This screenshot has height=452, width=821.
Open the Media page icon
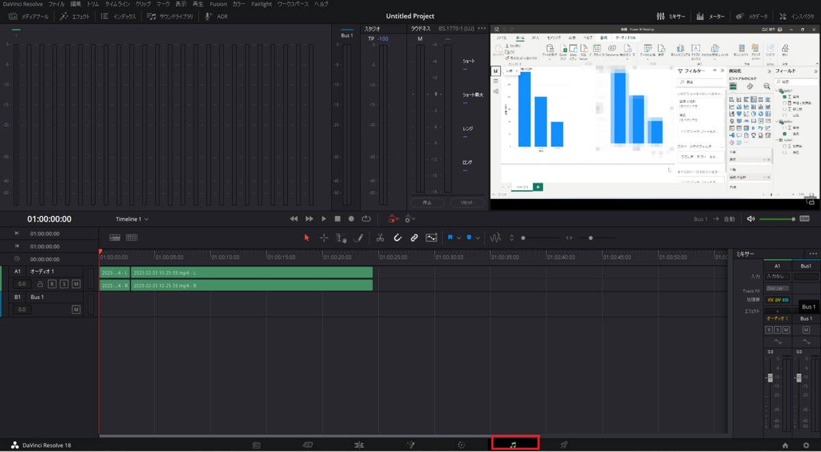coord(257,444)
